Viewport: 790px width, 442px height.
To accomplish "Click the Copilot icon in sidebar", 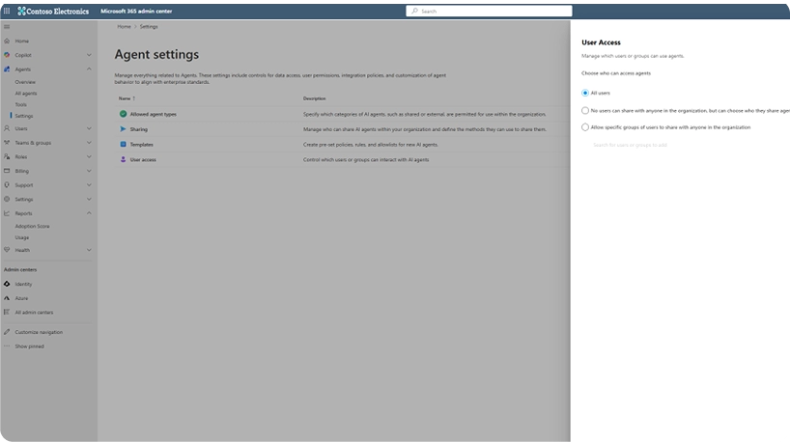I will click(x=7, y=55).
